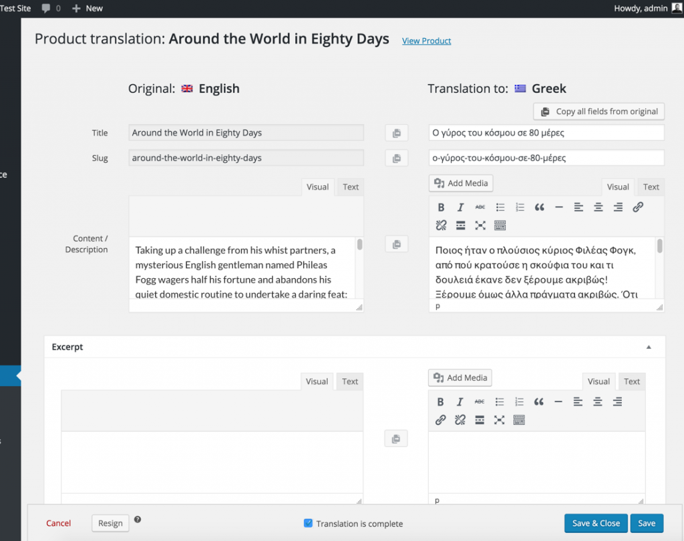Click Save & Close button
This screenshot has width=684, height=541.
point(596,523)
